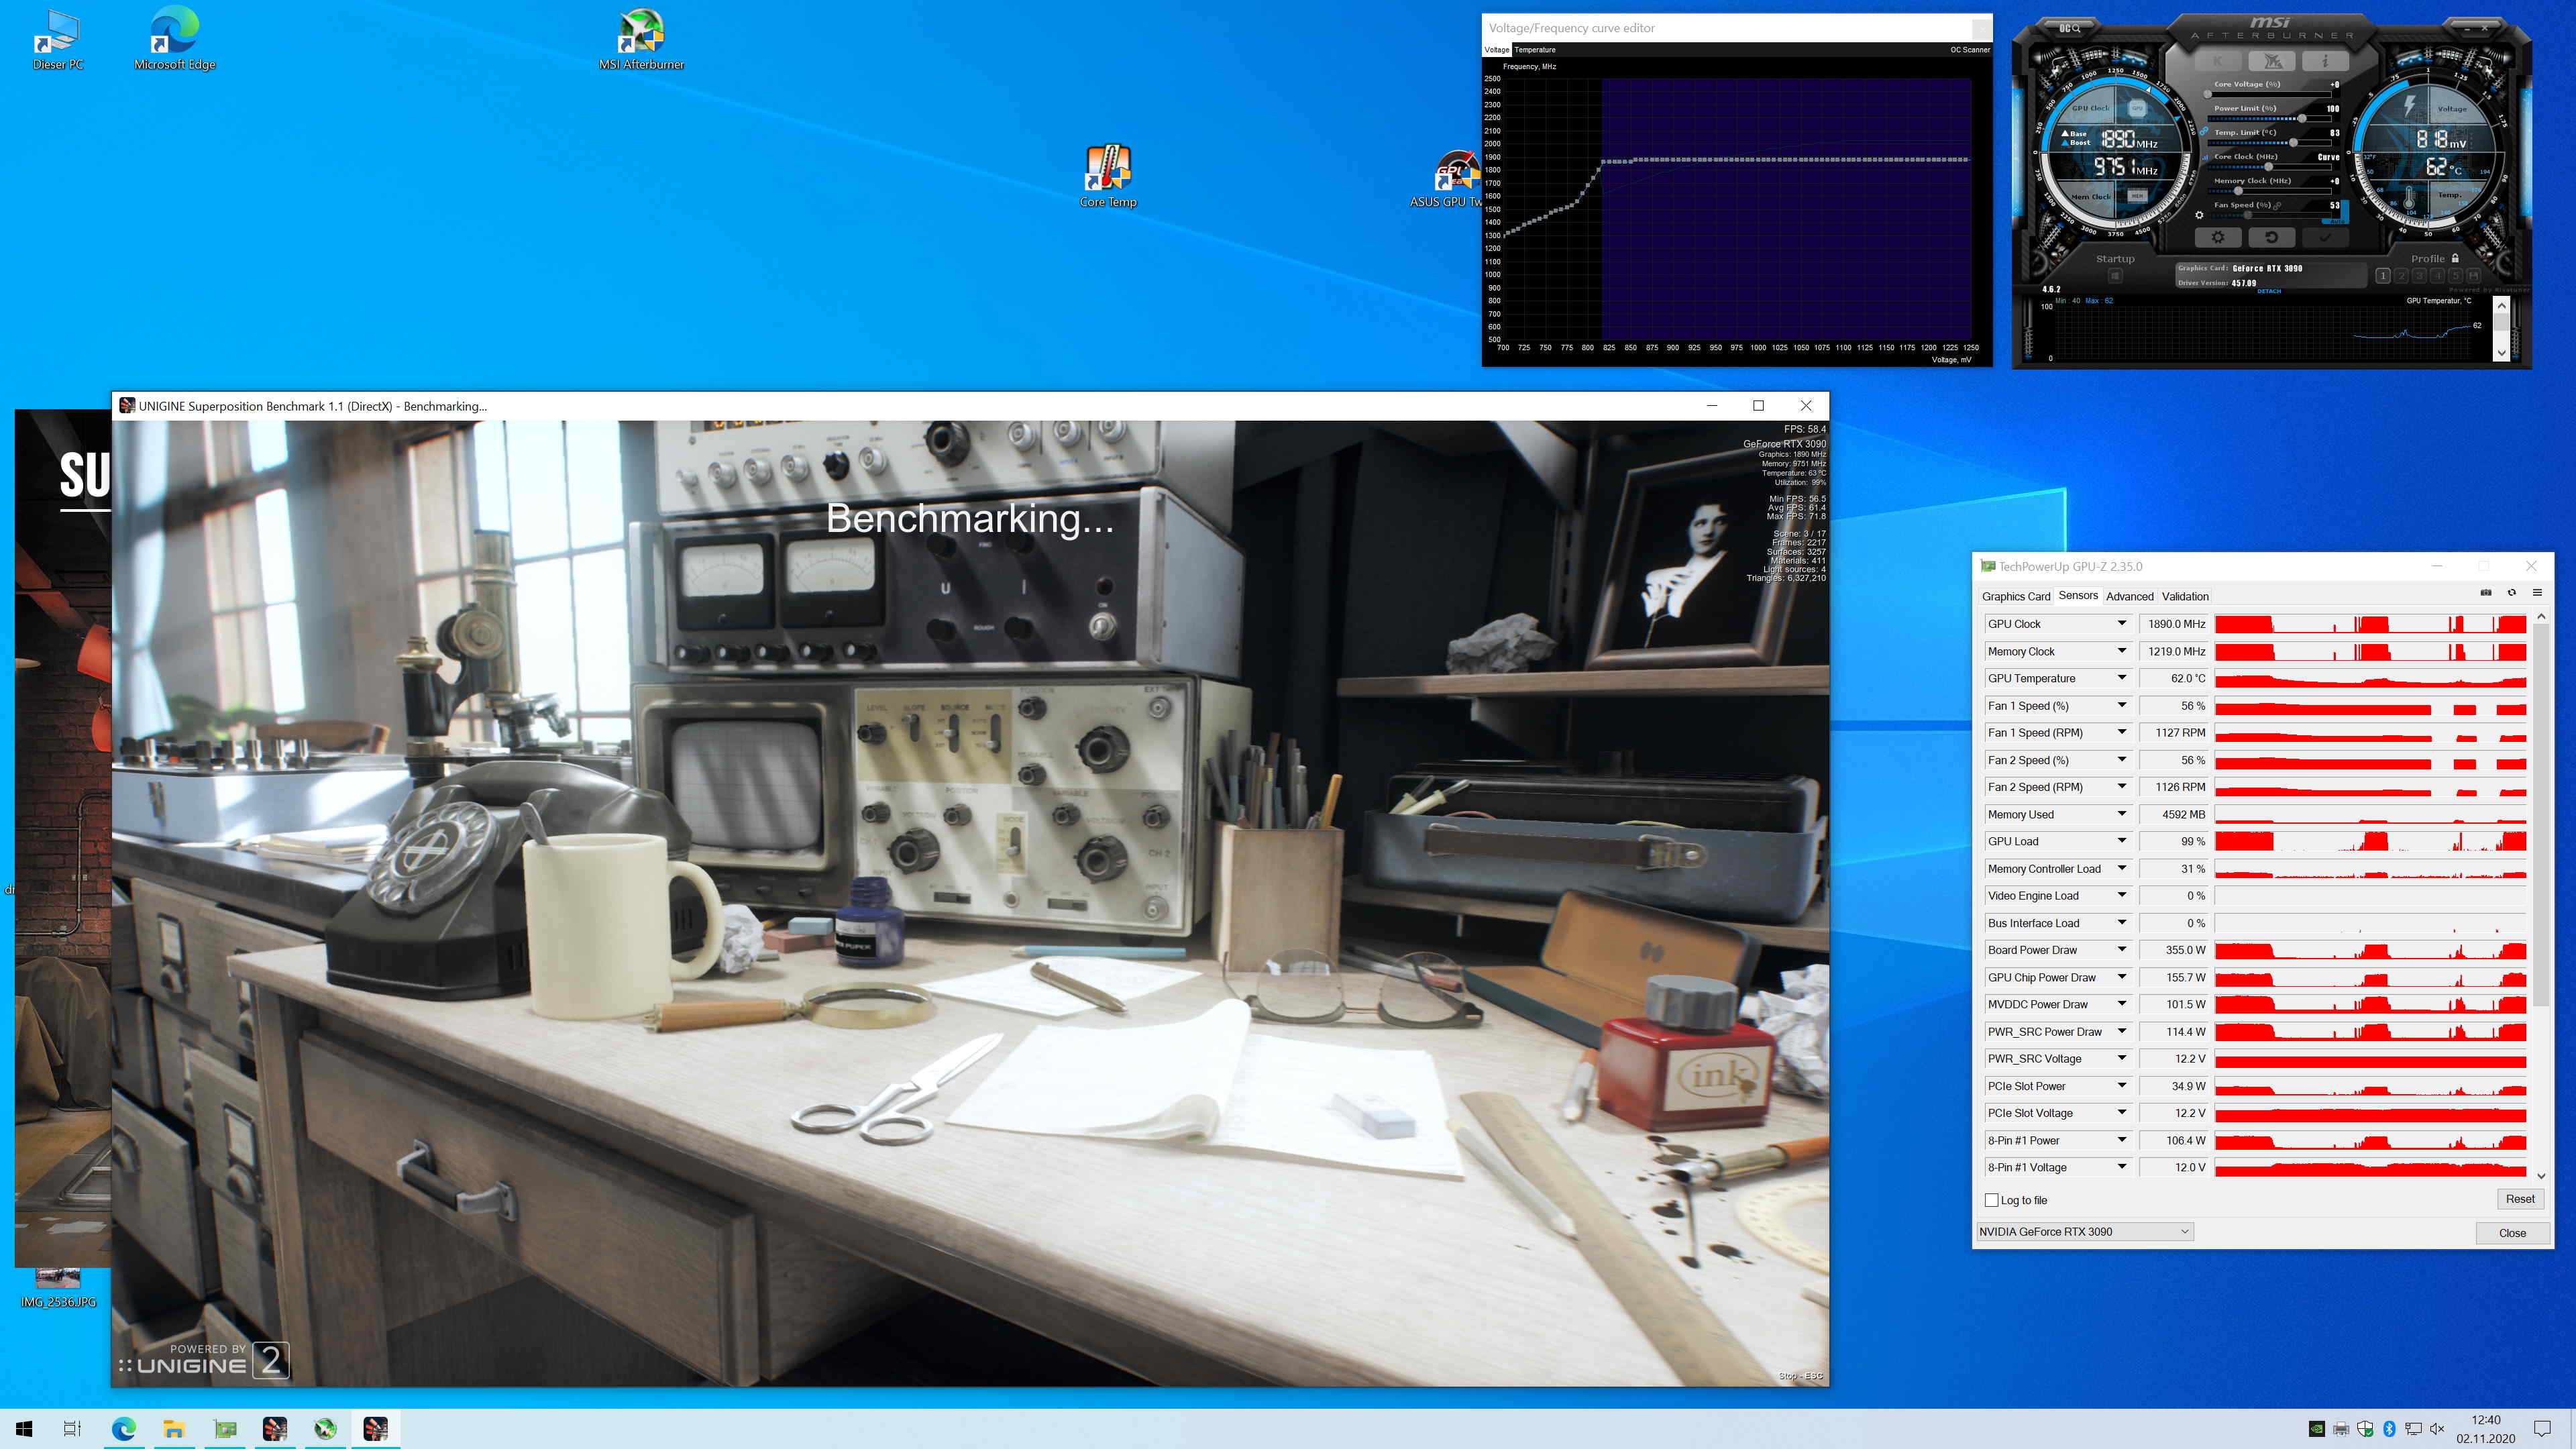
Task: Expand the GPU Temperature sensor dropdown
Action: click(2121, 678)
